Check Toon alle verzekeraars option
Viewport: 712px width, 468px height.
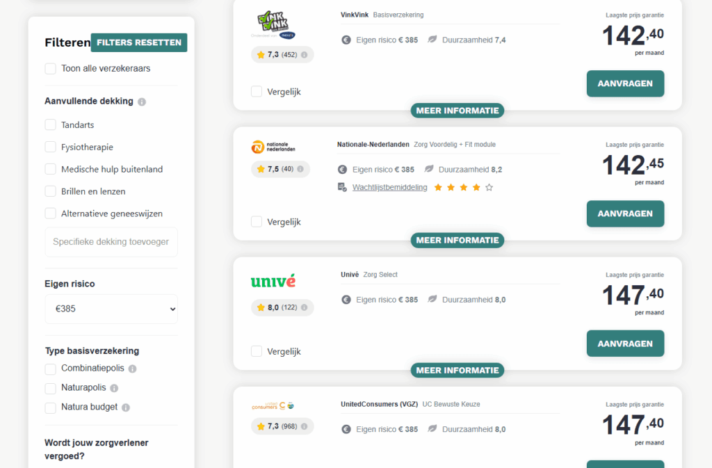click(x=51, y=69)
